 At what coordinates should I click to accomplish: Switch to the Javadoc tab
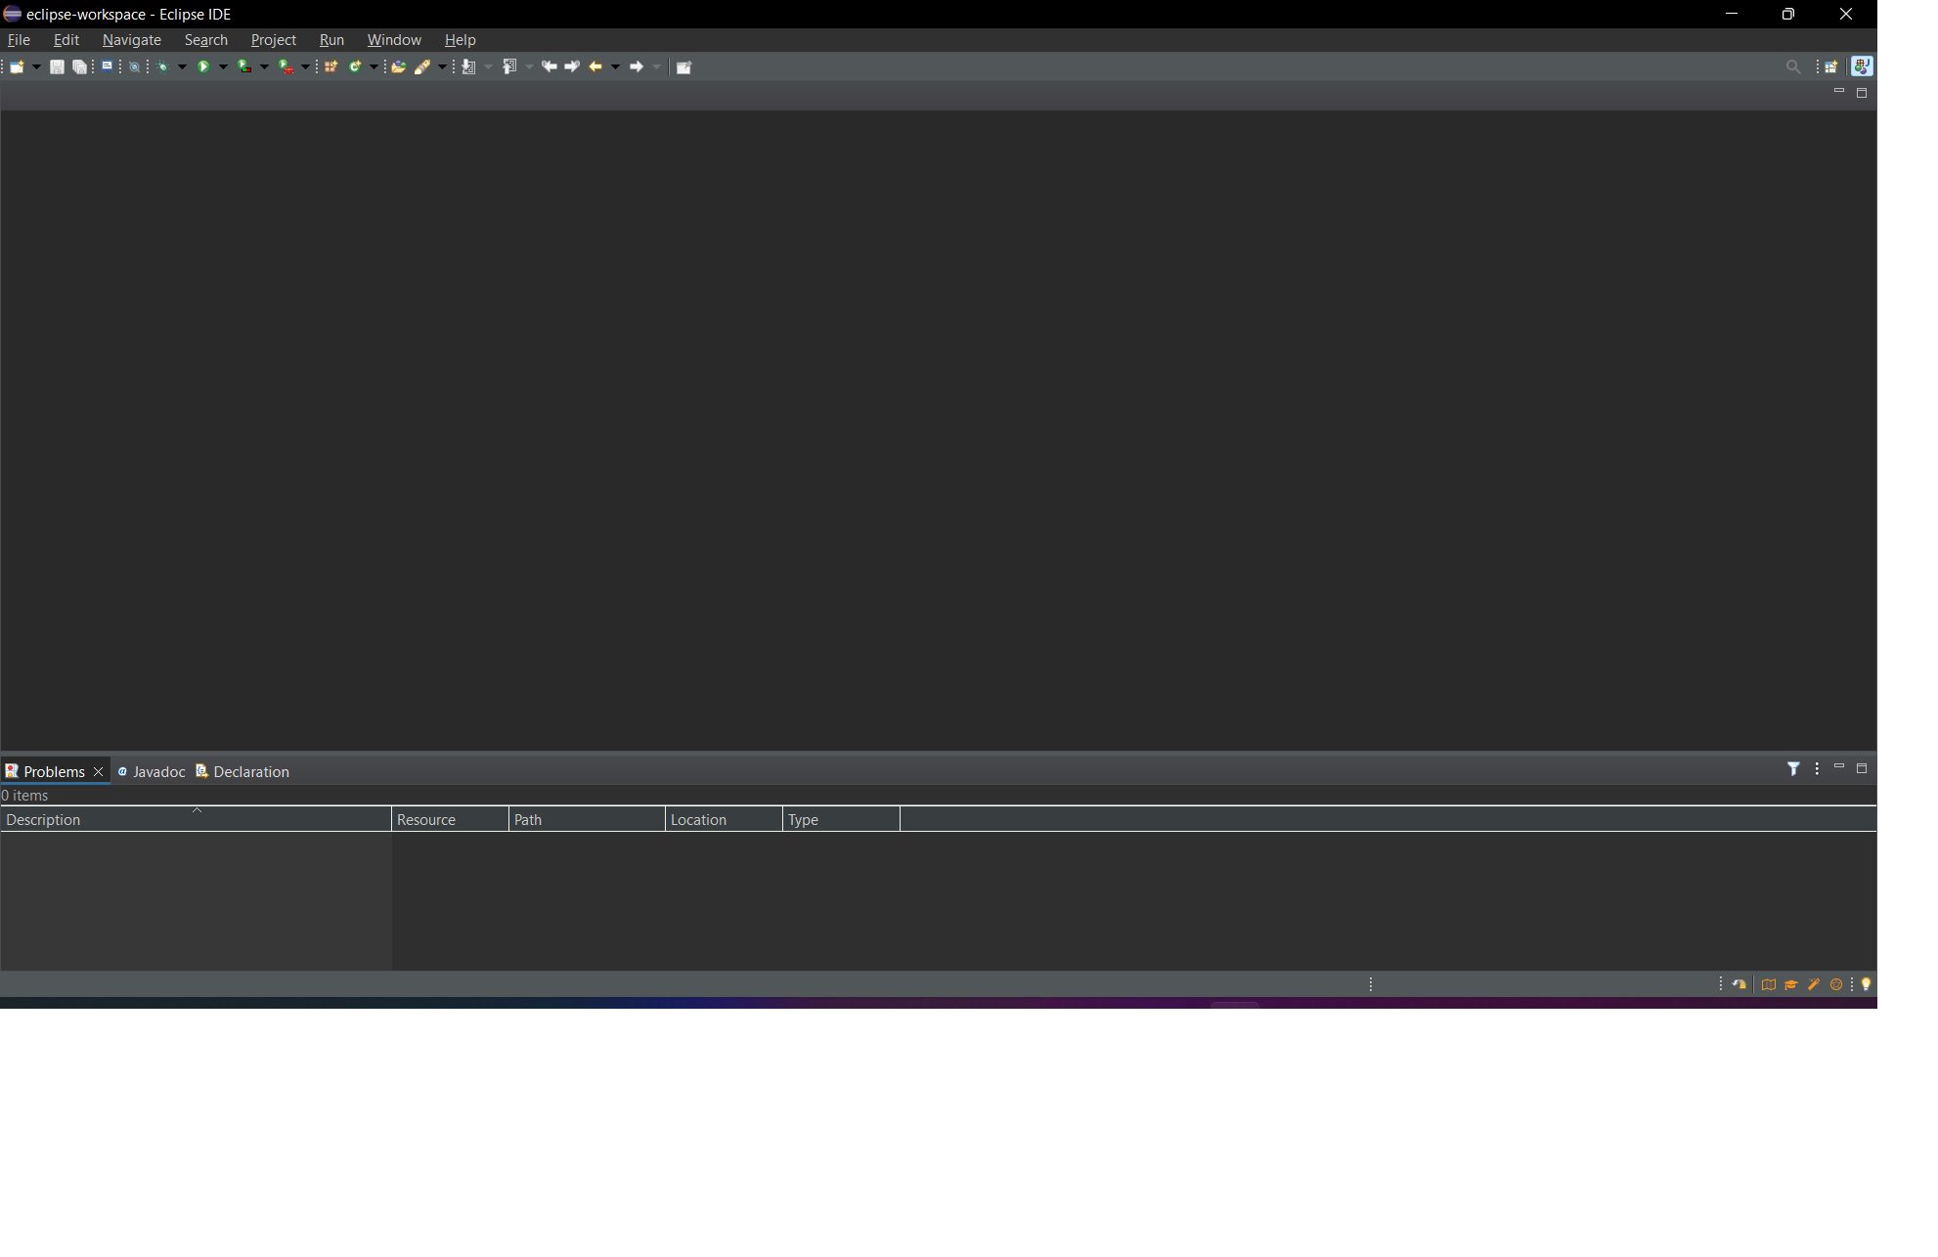point(152,769)
